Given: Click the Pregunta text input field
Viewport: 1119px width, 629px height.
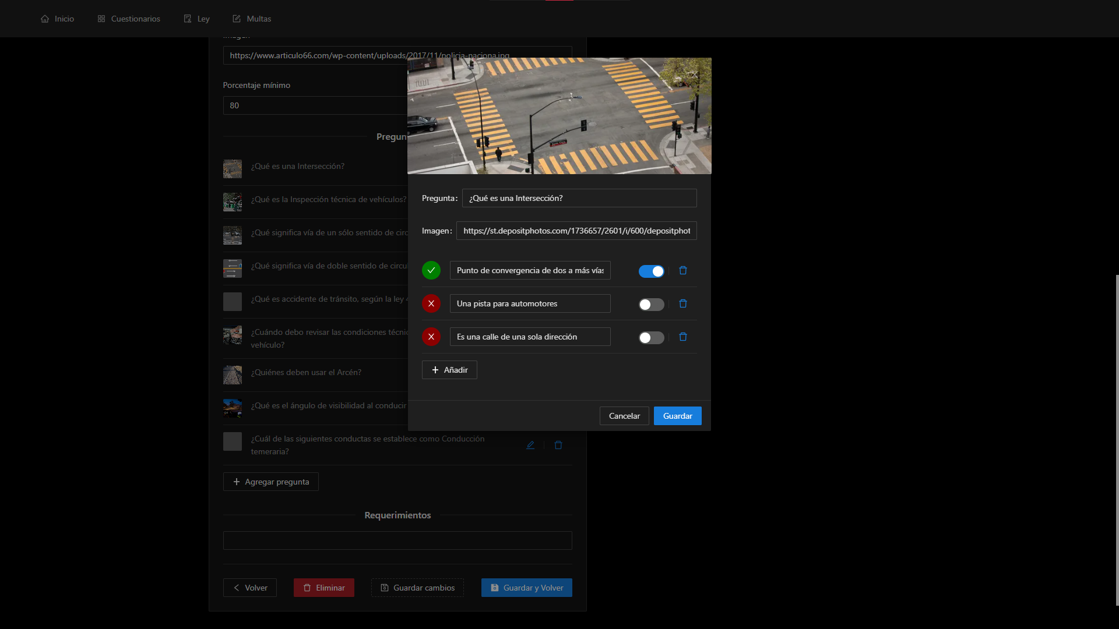Looking at the screenshot, I should [579, 198].
